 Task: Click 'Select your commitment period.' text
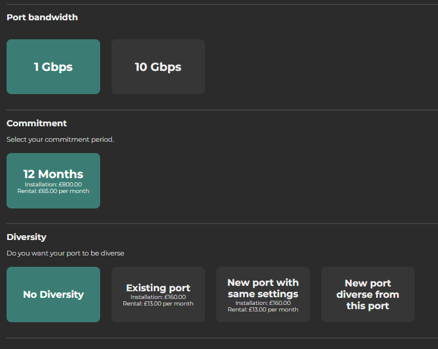tap(60, 139)
